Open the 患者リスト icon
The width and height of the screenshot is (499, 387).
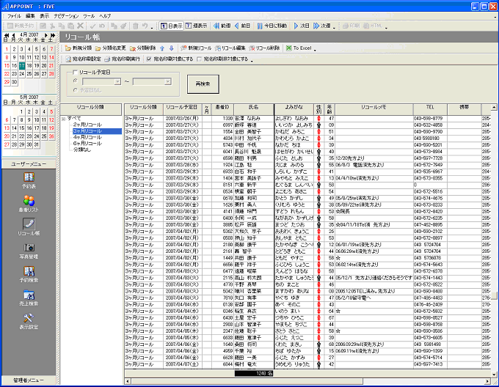pos(29,204)
